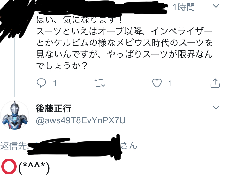Tap the redacted author name of the top tweet
The height and width of the screenshot is (178, 230).
tap(101, 7)
